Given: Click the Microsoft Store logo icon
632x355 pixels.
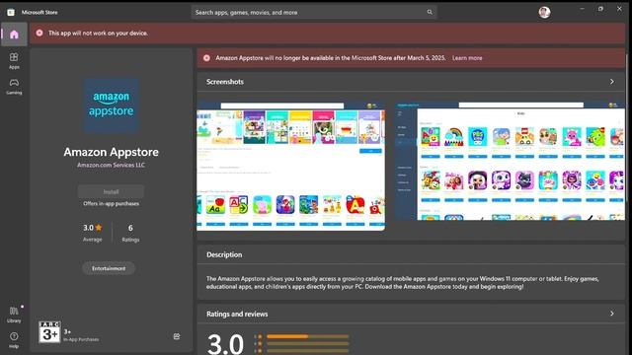Looking at the screenshot, I should pos(11,13).
